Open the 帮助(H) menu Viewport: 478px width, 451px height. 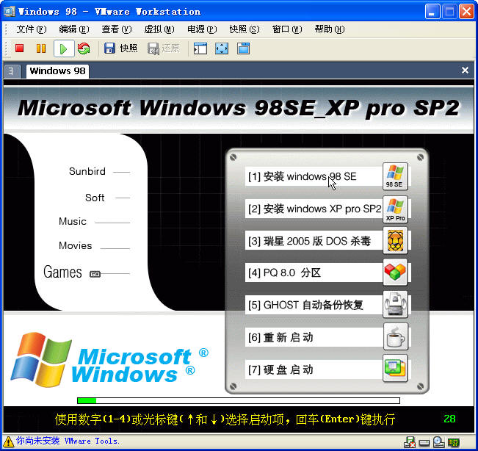330,29
